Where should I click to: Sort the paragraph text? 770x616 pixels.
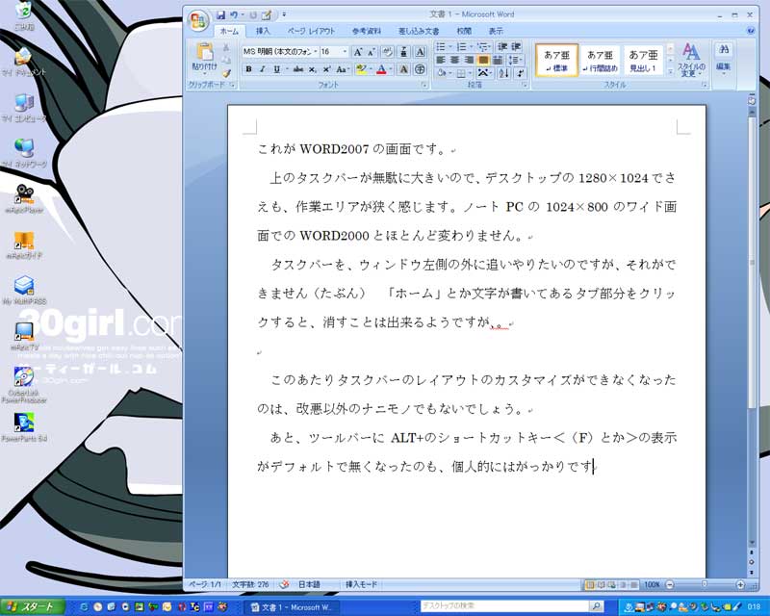(x=503, y=73)
